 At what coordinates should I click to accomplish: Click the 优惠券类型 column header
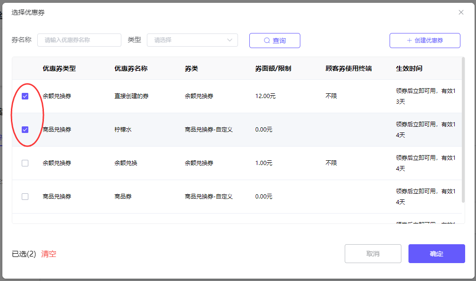click(x=59, y=68)
